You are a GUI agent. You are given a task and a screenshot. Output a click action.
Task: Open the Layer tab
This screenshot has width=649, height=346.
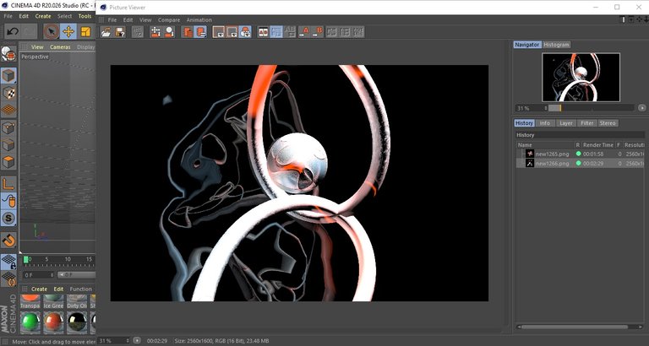tap(565, 123)
